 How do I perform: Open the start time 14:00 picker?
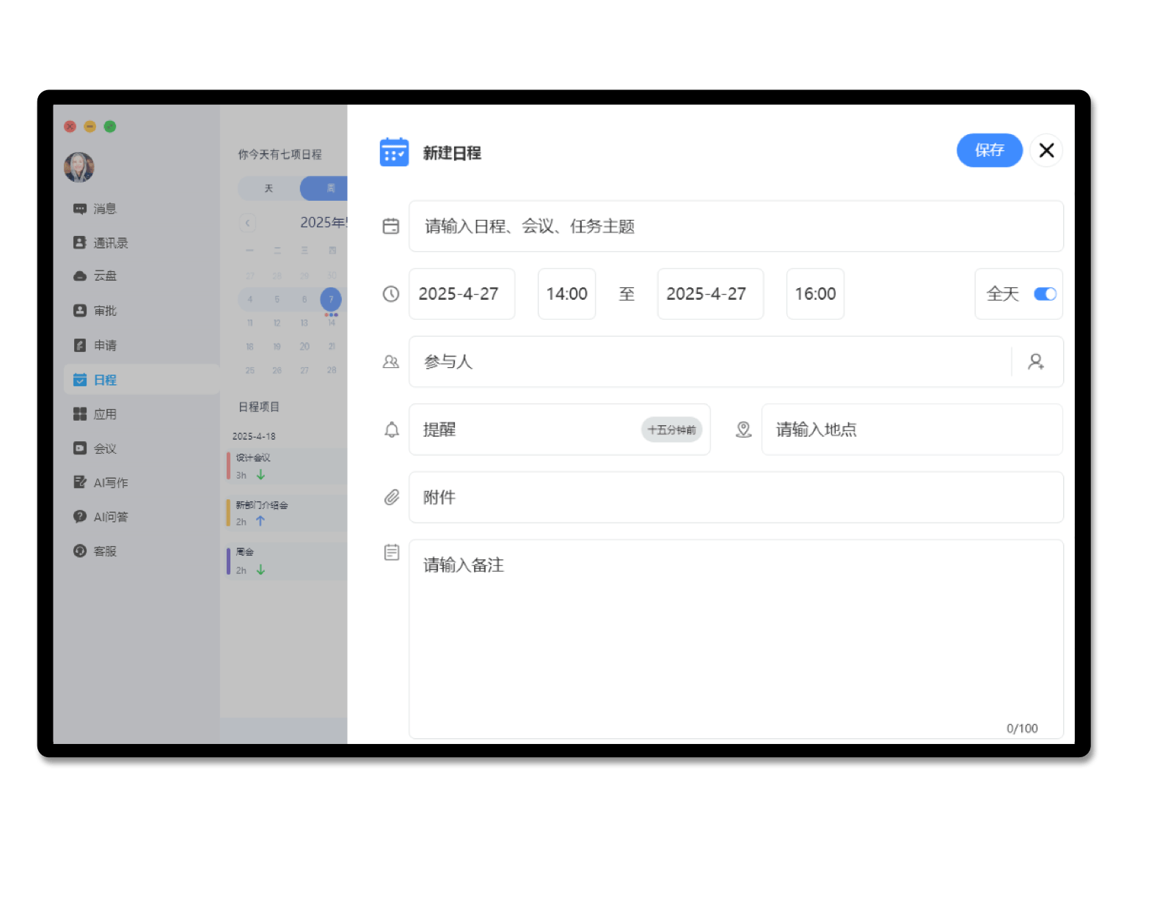click(566, 294)
